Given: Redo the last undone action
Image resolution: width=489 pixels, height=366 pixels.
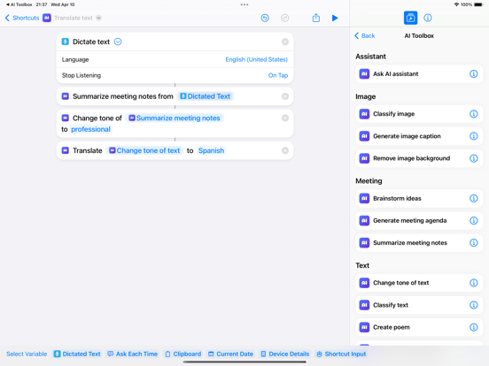Looking at the screenshot, I should pos(284,18).
